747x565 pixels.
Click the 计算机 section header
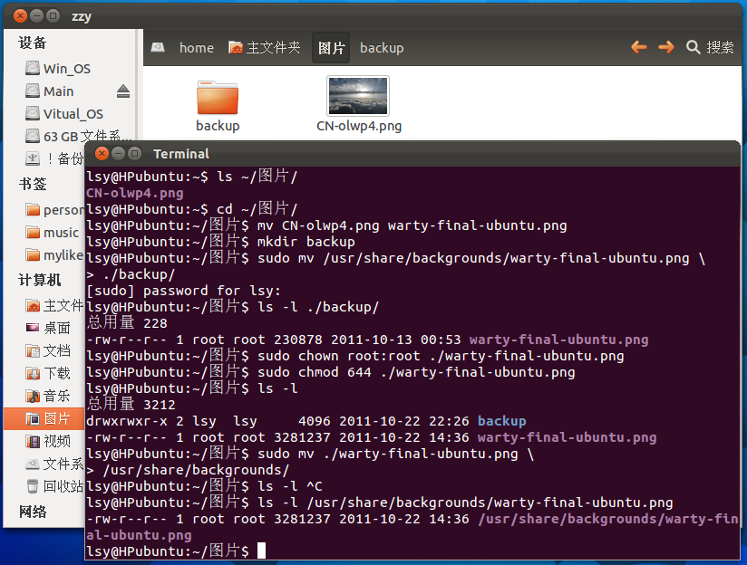pos(40,280)
